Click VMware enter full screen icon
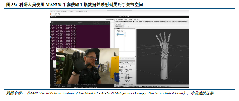Viewport: 239px width, 101px height. pyautogui.click(x=56, y=14)
